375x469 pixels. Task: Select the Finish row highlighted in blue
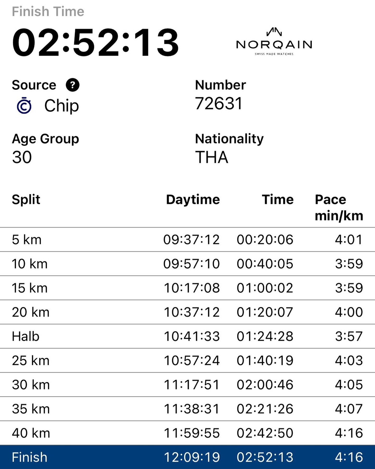(187, 457)
